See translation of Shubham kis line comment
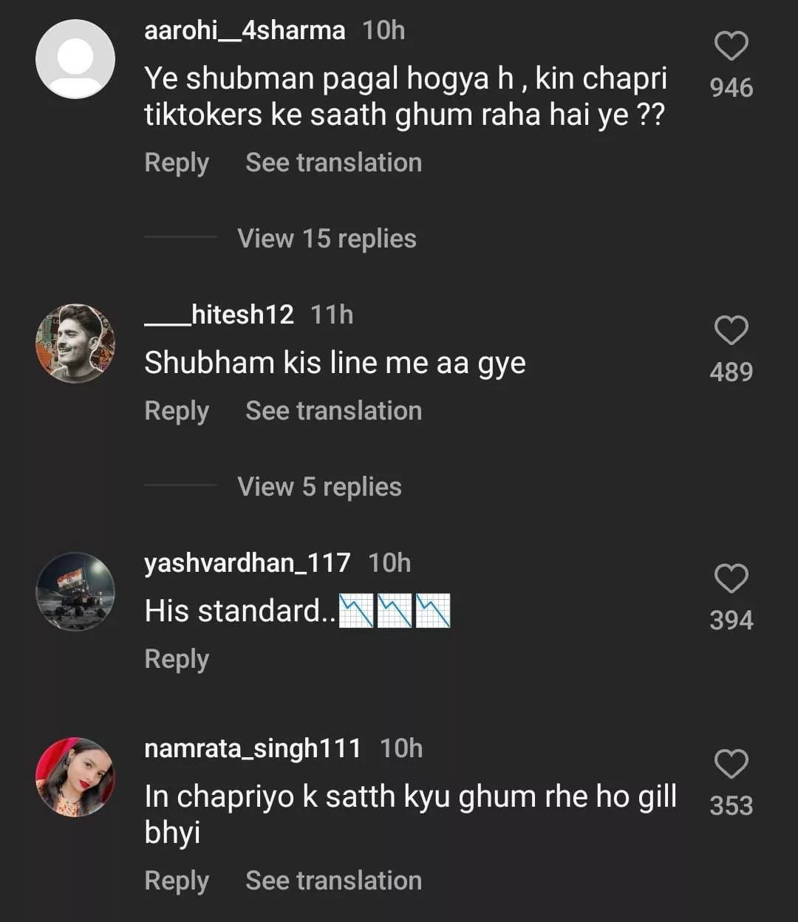The width and height of the screenshot is (798, 922). [333, 411]
